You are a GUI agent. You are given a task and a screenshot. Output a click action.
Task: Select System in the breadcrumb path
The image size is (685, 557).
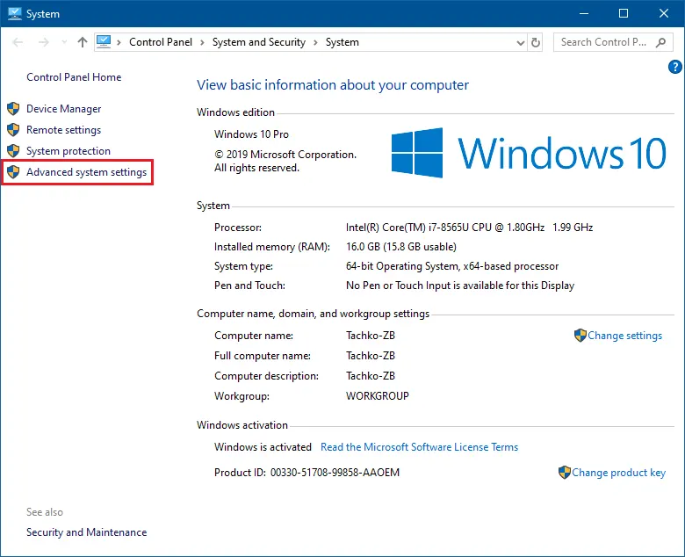click(342, 42)
